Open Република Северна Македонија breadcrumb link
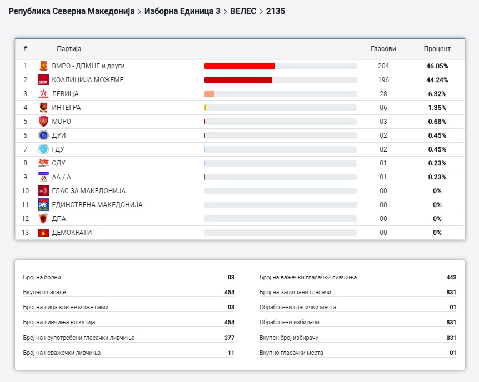The width and height of the screenshot is (479, 382). pyautogui.click(x=71, y=11)
